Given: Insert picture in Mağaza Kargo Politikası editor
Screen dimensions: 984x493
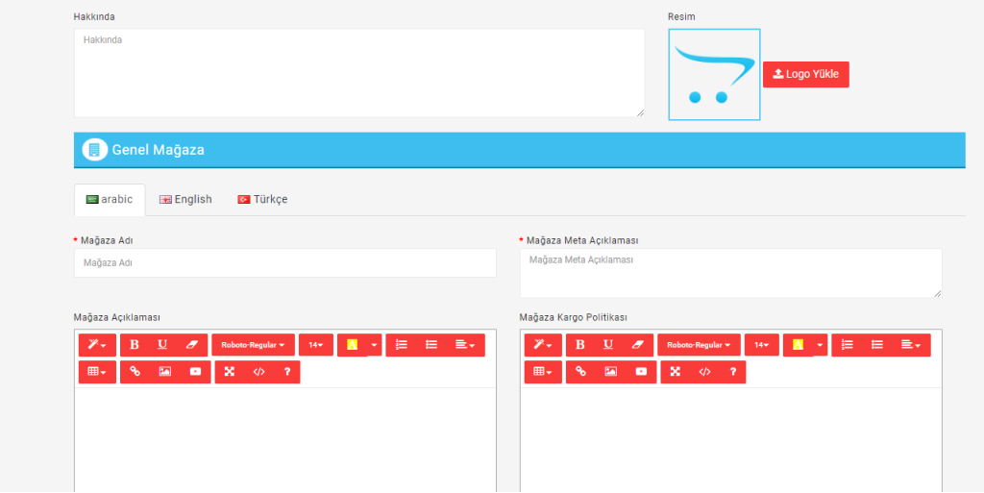Looking at the screenshot, I should point(610,372).
